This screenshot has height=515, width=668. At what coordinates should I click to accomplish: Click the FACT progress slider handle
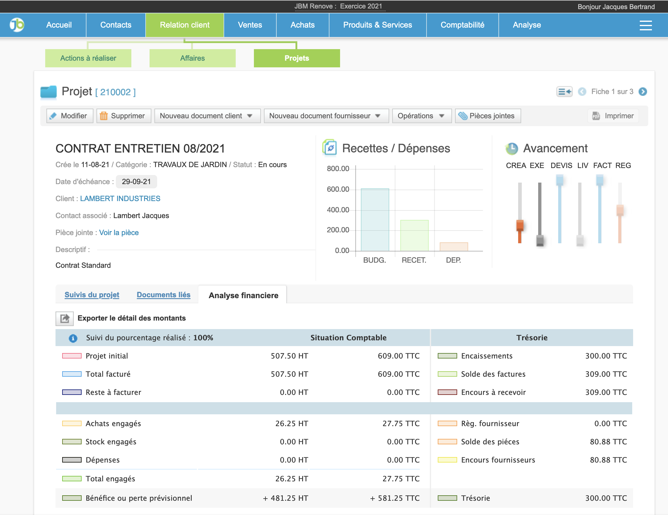(x=600, y=180)
